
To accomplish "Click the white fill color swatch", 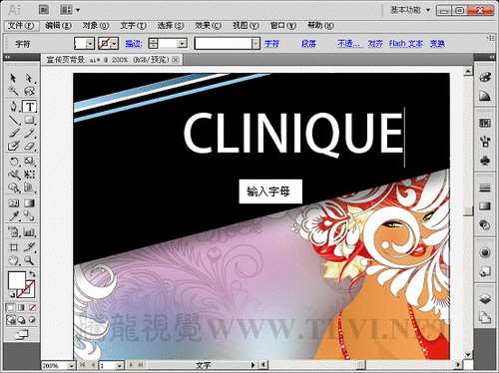I will pos(17,280).
